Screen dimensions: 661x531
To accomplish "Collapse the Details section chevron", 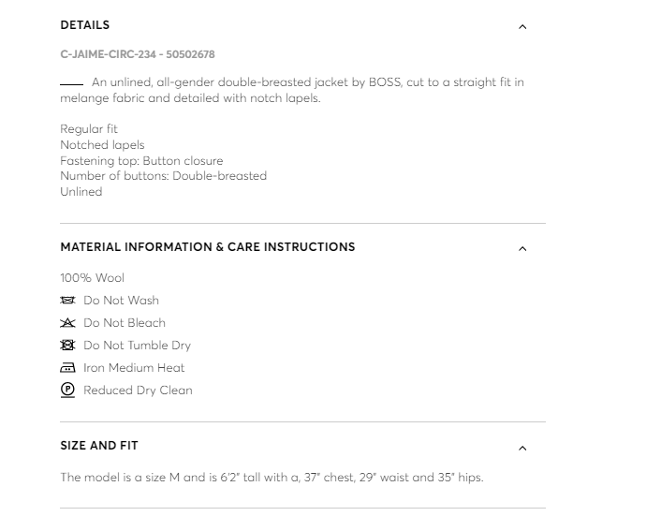I will coord(522,26).
